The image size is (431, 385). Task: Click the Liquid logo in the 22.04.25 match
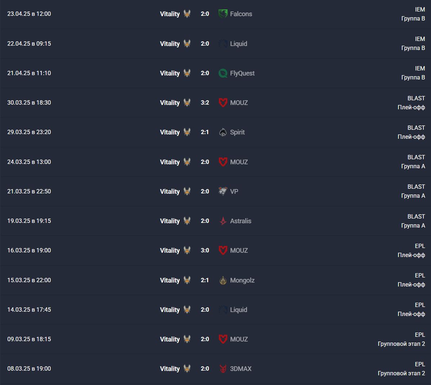(x=223, y=43)
